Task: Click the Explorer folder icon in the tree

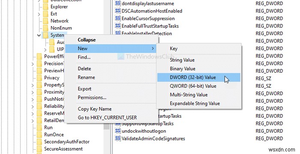Action: (x=45, y=7)
